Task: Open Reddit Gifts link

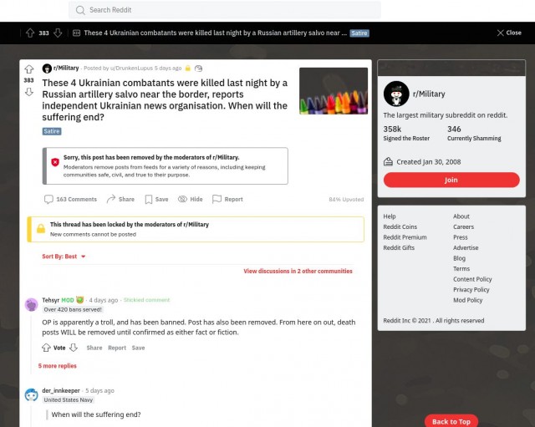Action: pos(399,248)
